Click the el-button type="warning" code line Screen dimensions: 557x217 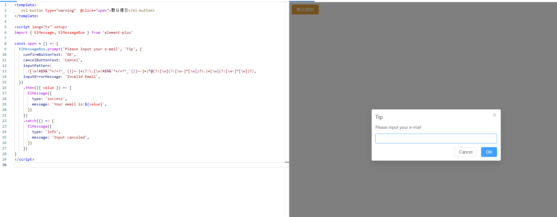[x=88, y=10]
